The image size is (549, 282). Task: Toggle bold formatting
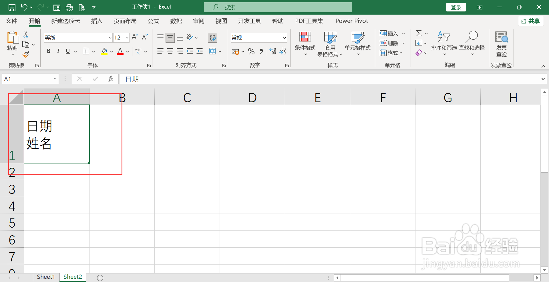[49, 51]
